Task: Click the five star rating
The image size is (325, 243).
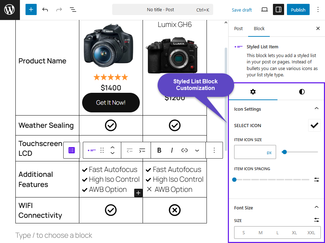Action: click(111, 77)
